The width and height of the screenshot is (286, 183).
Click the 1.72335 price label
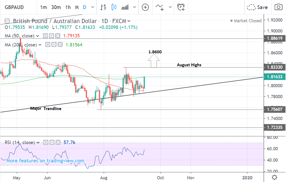pos(275,127)
